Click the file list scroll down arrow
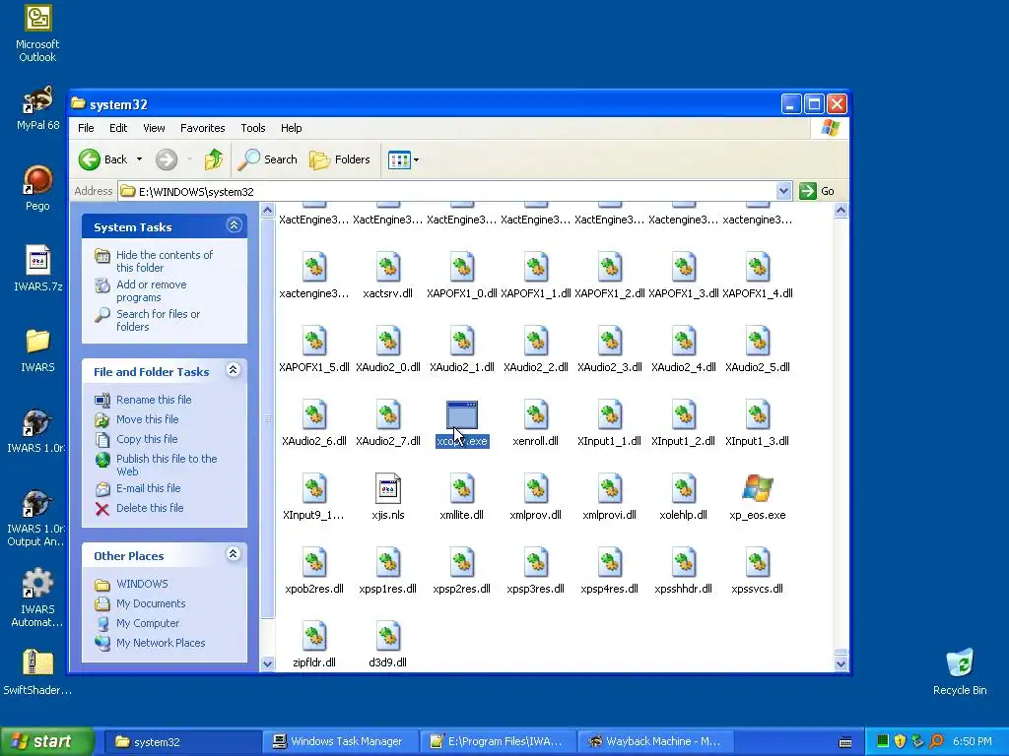 (x=841, y=664)
